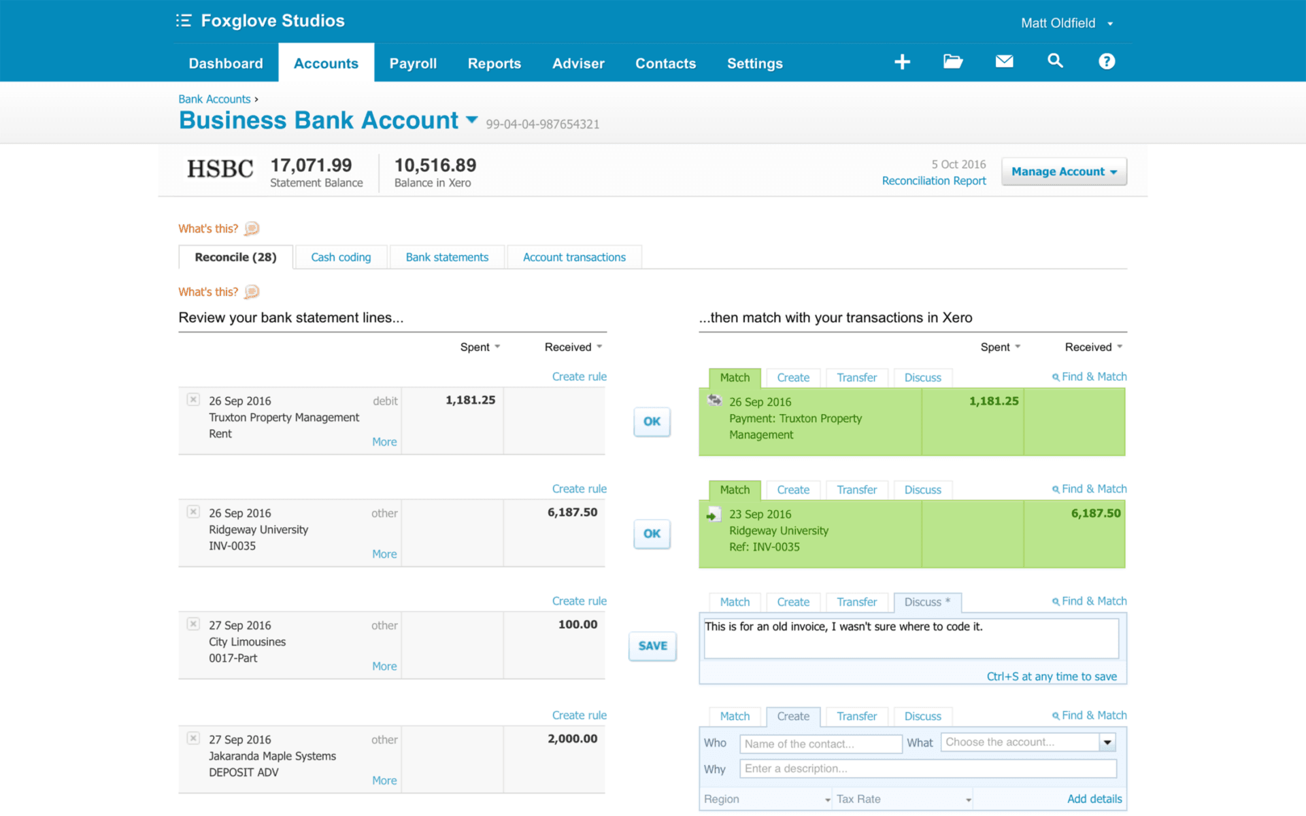Image resolution: width=1306 pixels, height=816 pixels.
Task: Switch to the Cash coding tab
Action: 341,256
